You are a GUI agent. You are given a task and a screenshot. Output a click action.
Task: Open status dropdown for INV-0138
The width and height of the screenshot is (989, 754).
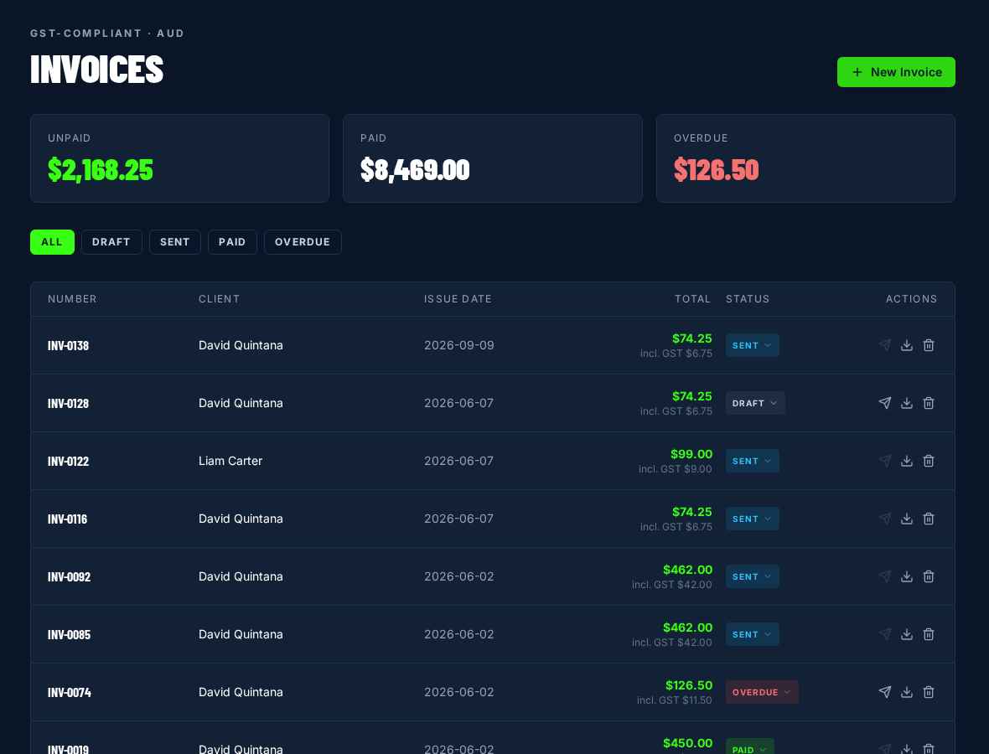[752, 345]
